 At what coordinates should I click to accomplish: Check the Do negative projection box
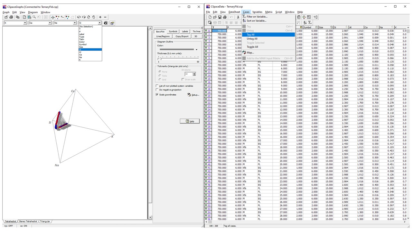click(x=157, y=90)
